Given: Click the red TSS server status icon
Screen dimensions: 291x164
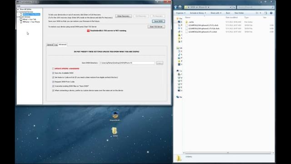Looking at the screenshot, I should click(88, 31).
